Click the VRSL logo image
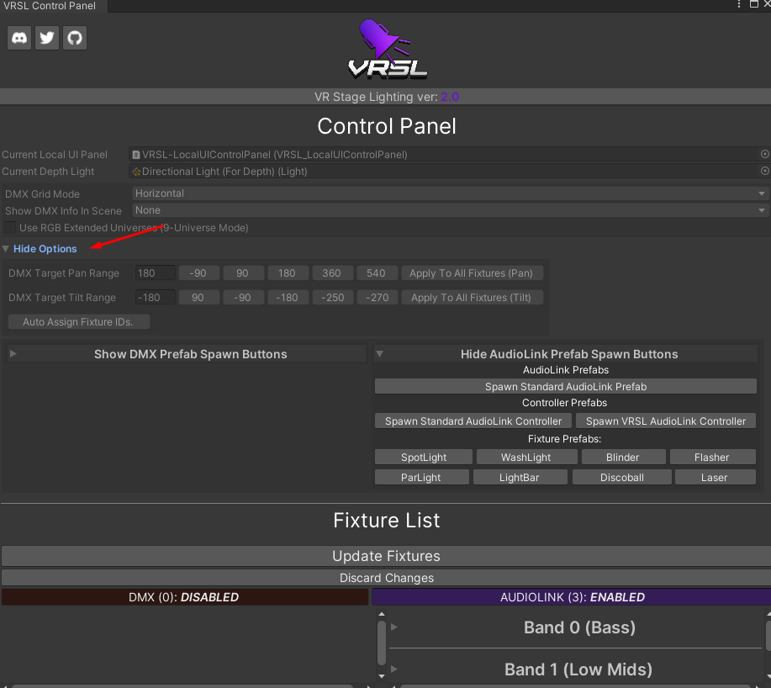Screen dimensions: 771x688 [388, 49]
